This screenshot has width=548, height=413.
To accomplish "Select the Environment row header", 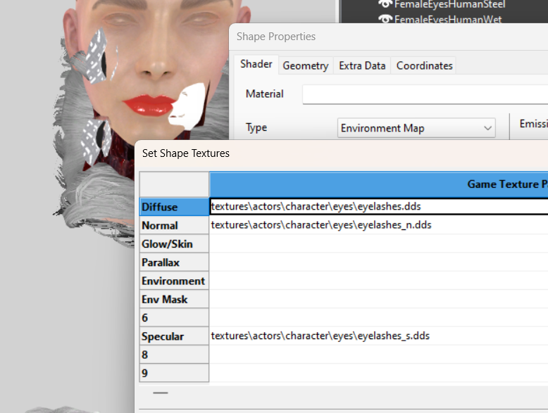I will click(175, 281).
